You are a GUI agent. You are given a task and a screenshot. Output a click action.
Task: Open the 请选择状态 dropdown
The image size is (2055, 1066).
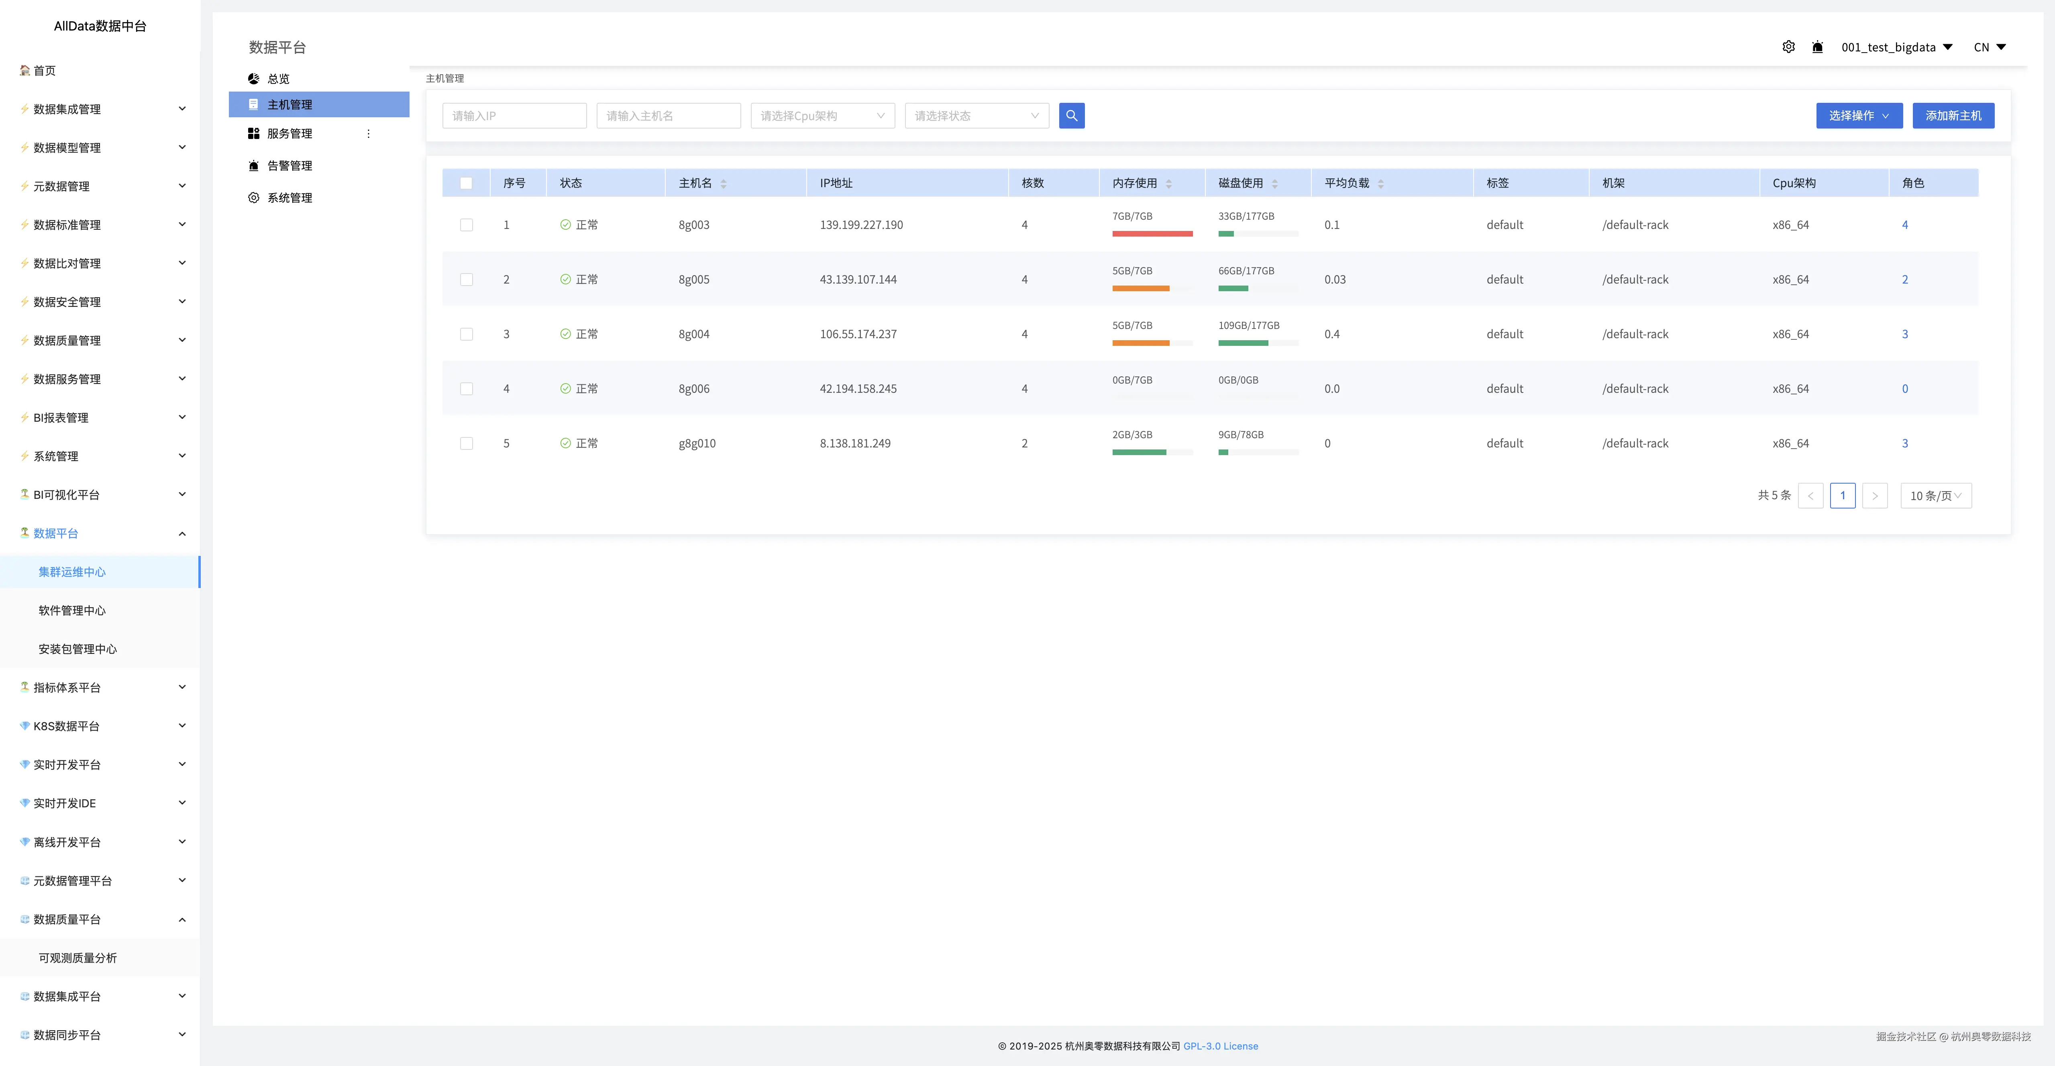(977, 116)
